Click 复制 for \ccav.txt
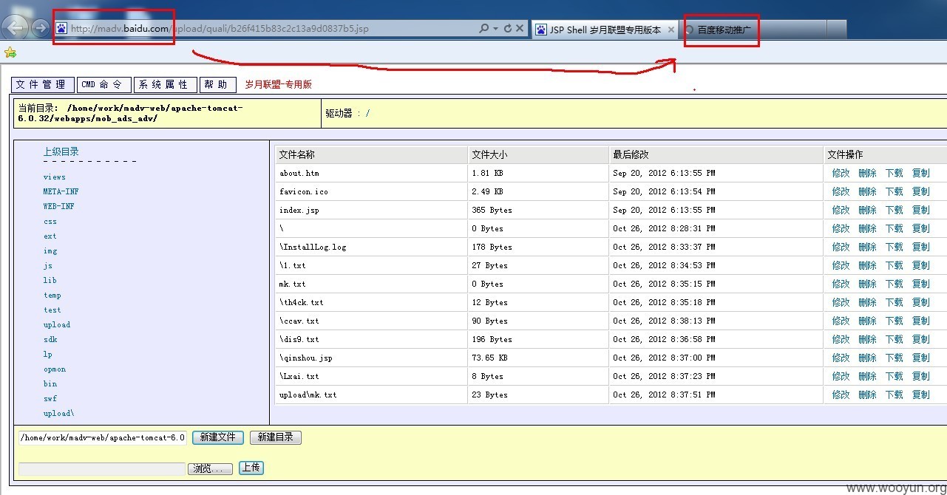 tap(920, 321)
